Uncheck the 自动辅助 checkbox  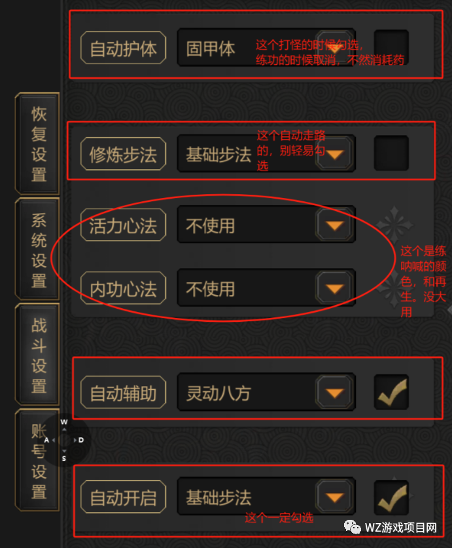tap(391, 392)
